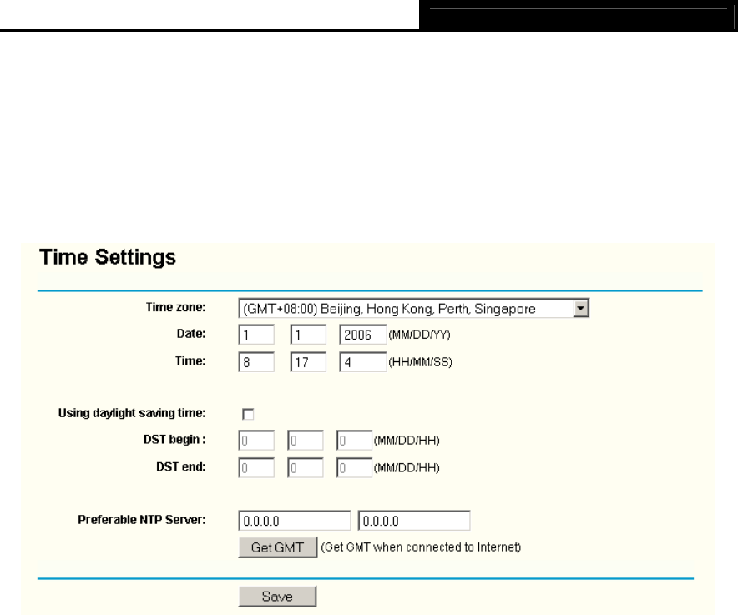Click the Time Settings heading text
The width and height of the screenshot is (738, 615).
coord(108,257)
